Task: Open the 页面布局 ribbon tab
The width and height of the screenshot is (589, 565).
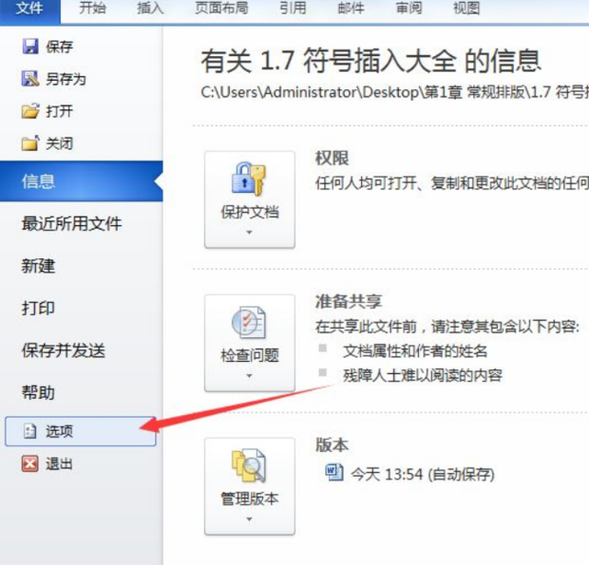Action: tap(221, 9)
